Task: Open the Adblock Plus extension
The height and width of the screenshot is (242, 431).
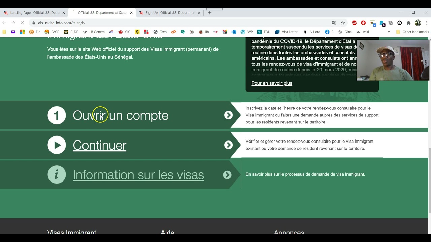Action: pyautogui.click(x=354, y=23)
